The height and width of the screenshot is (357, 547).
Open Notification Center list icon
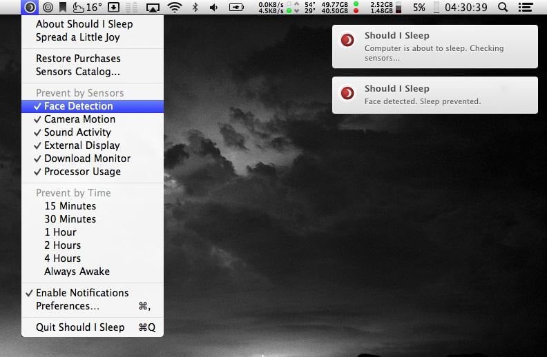[x=526, y=8]
